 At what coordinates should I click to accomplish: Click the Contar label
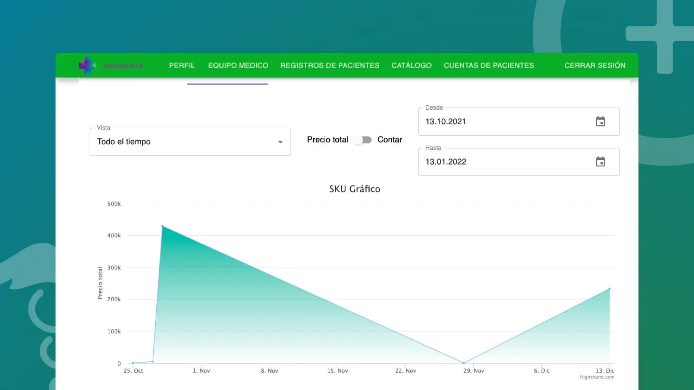[x=390, y=140]
